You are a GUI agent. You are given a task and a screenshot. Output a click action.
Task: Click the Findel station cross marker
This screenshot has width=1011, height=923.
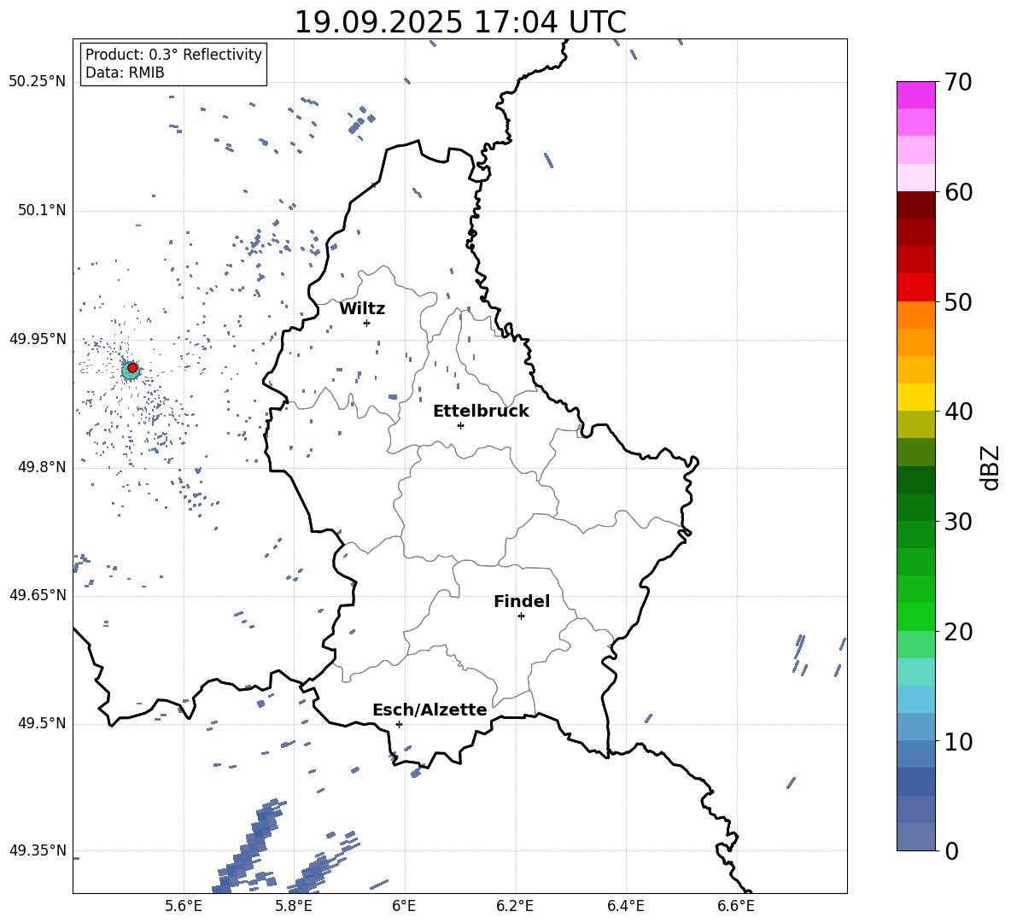521,616
